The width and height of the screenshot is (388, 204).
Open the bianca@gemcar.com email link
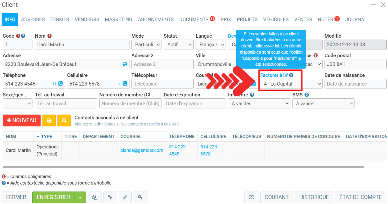point(142,150)
